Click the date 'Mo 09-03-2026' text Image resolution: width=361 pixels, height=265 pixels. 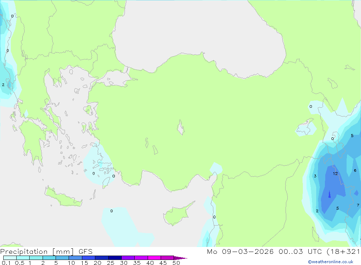pyautogui.click(x=240, y=252)
